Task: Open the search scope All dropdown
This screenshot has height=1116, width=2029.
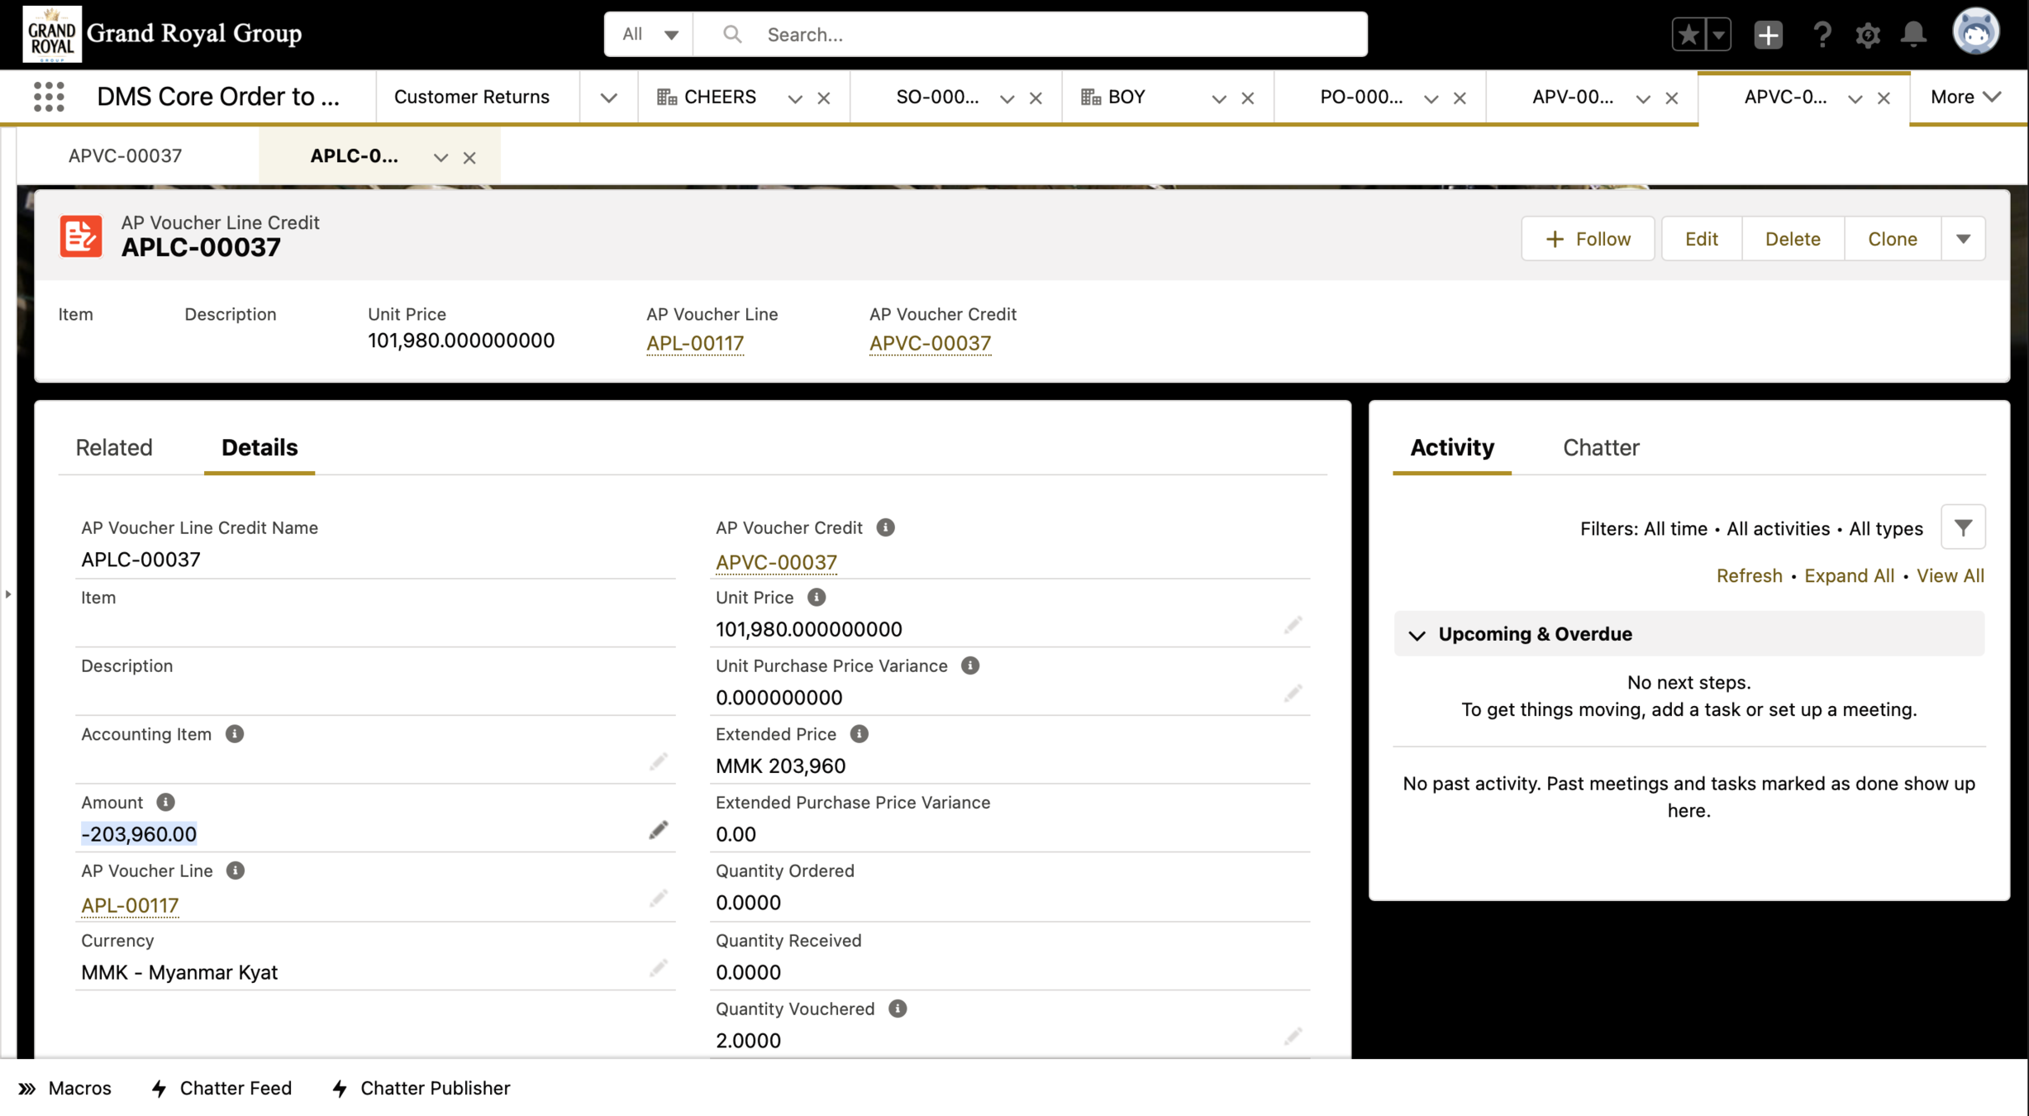Action: coord(650,35)
